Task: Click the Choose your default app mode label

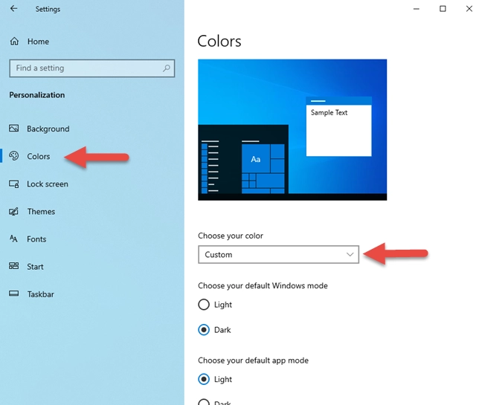Action: [x=254, y=360]
